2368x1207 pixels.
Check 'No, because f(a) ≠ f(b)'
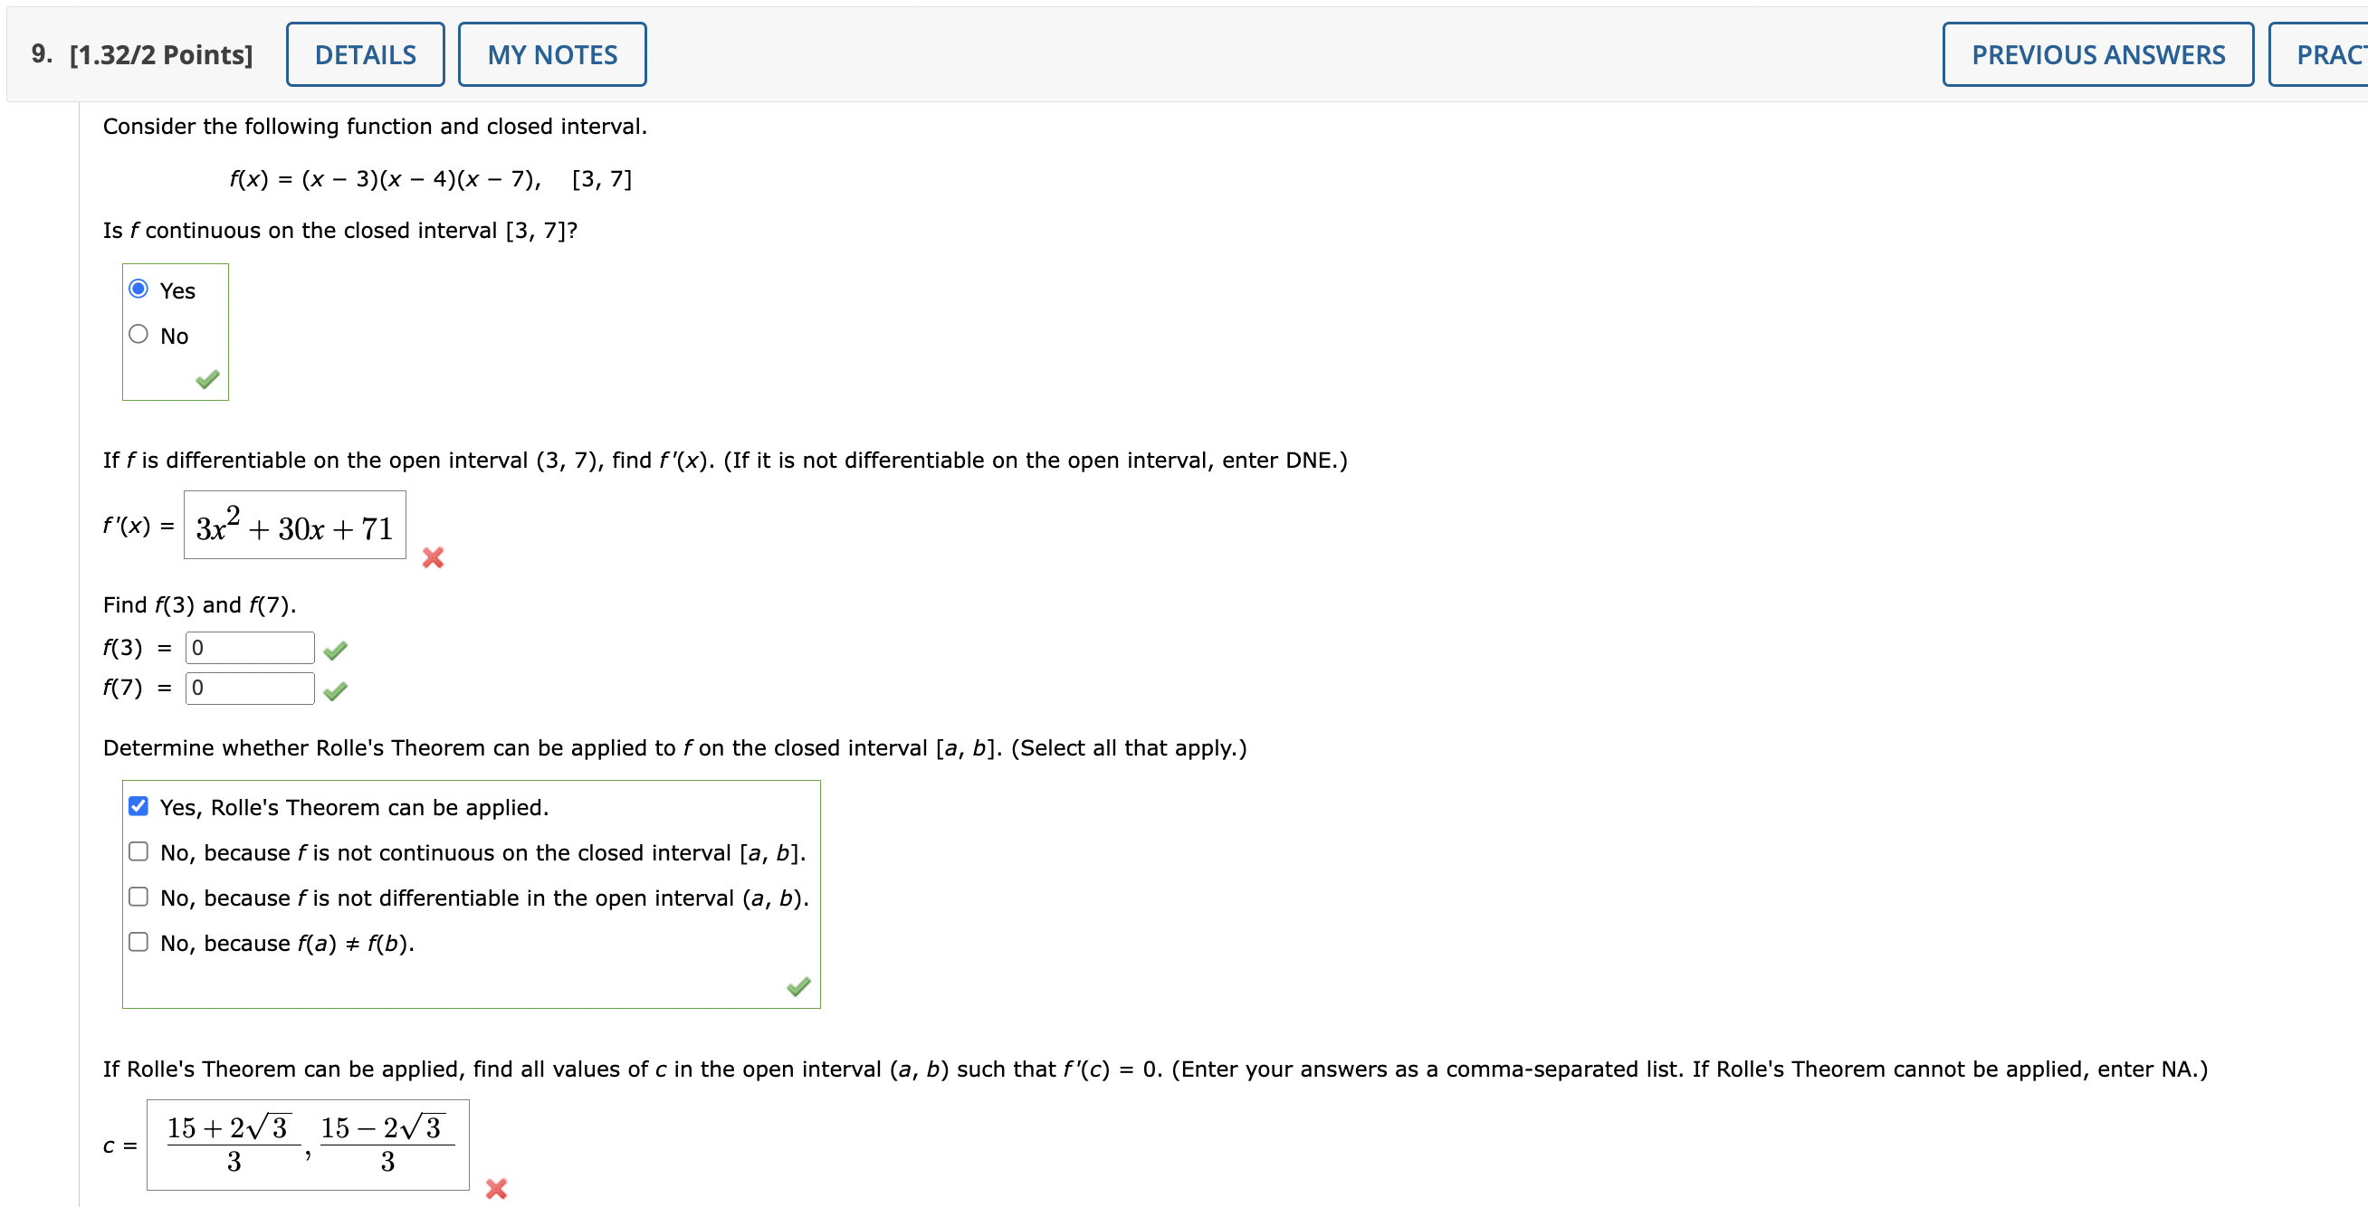[x=138, y=941]
